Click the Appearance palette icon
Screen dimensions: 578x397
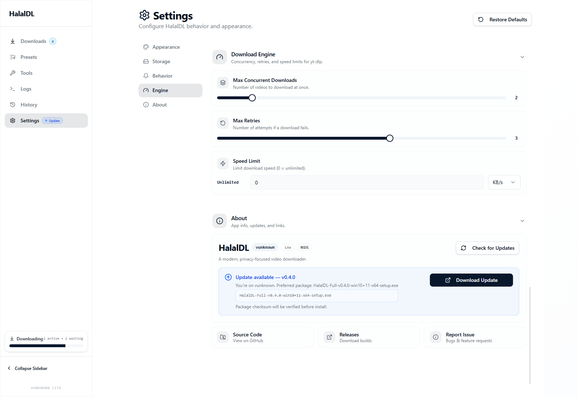[x=146, y=47]
